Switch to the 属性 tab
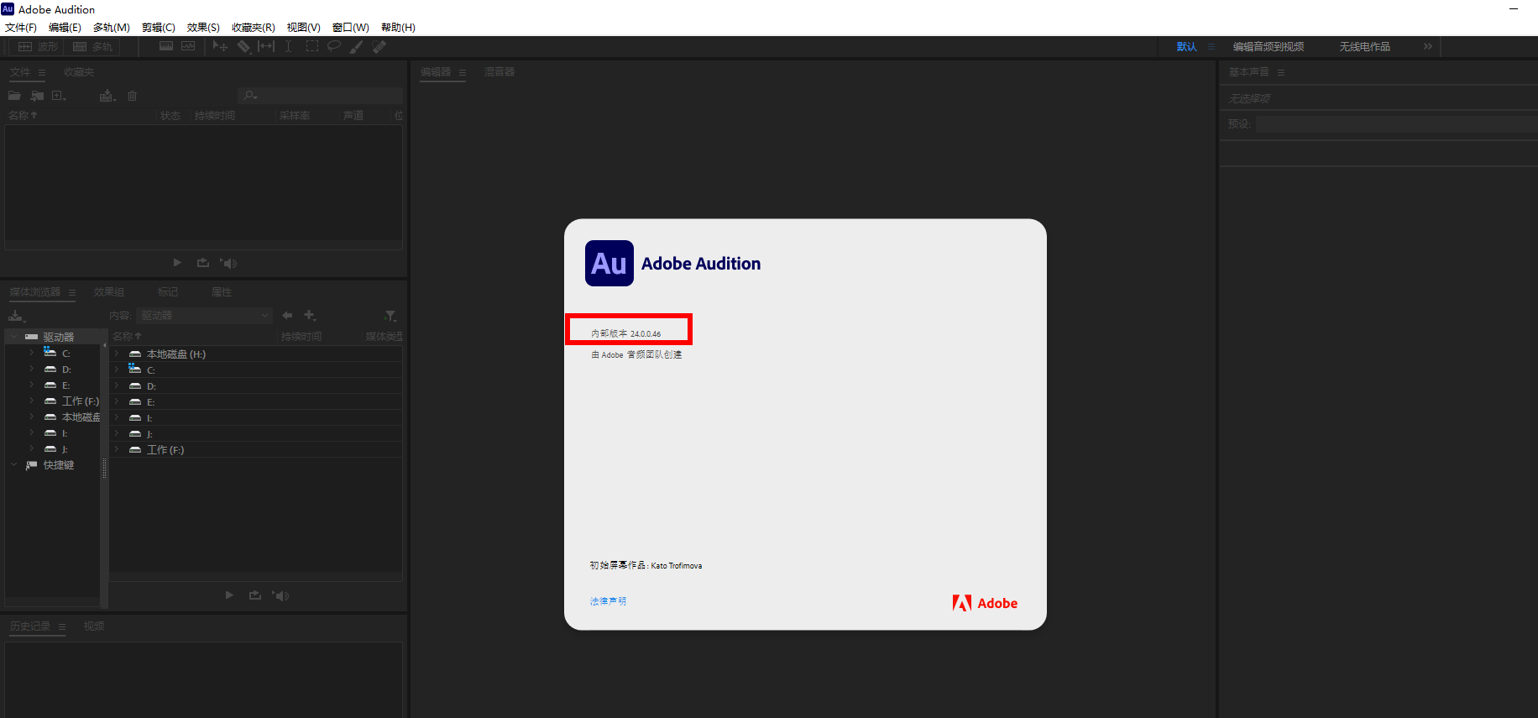Viewport: 1538px width, 718px height. pos(222,292)
